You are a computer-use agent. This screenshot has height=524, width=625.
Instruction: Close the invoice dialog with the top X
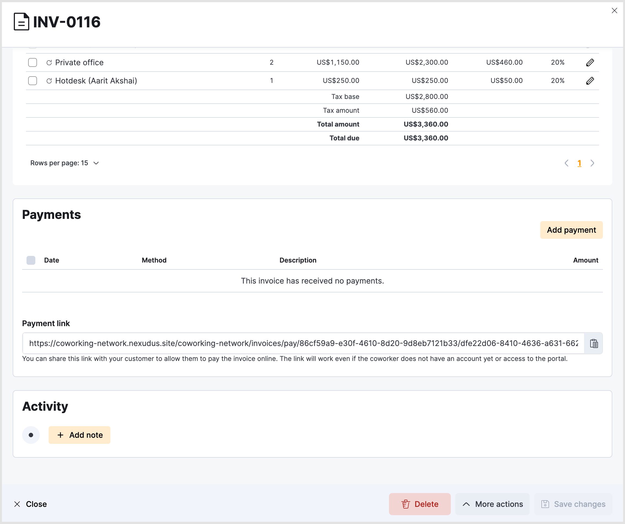(614, 11)
